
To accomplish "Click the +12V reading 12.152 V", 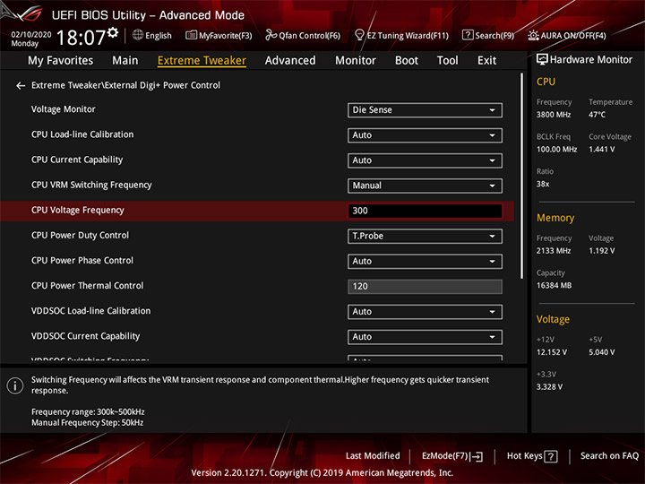I will click(552, 352).
